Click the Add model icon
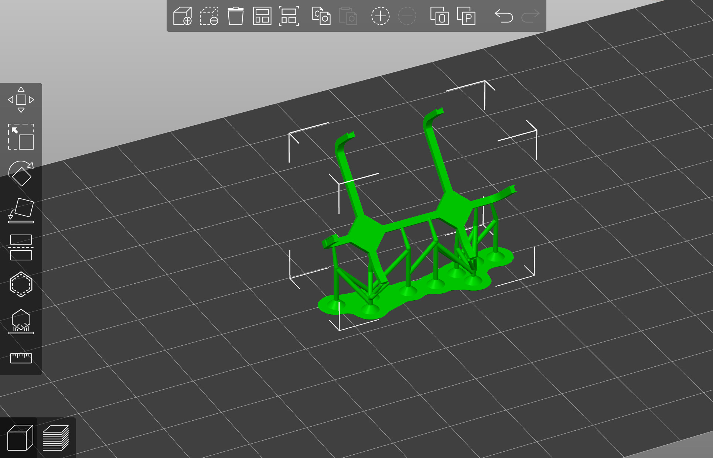Image resolution: width=713 pixels, height=458 pixels. point(182,16)
